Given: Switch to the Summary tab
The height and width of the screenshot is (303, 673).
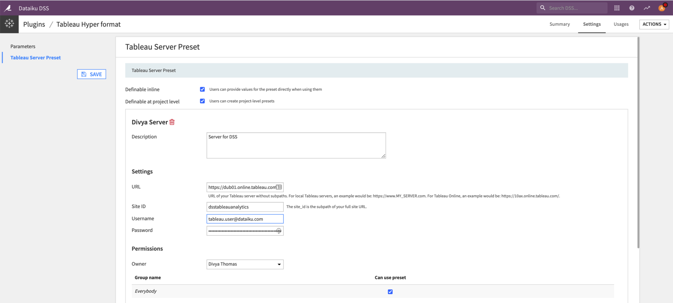Looking at the screenshot, I should pyautogui.click(x=559, y=24).
